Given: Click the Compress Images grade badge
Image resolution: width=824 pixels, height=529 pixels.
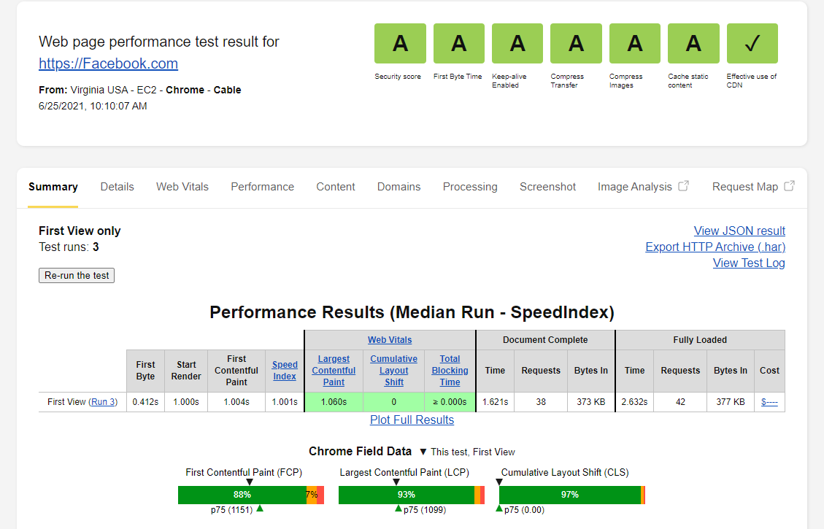Looking at the screenshot, I should pos(635,43).
